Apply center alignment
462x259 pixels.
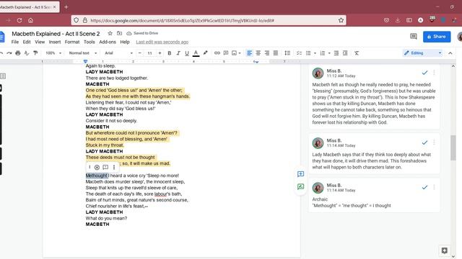(258, 53)
